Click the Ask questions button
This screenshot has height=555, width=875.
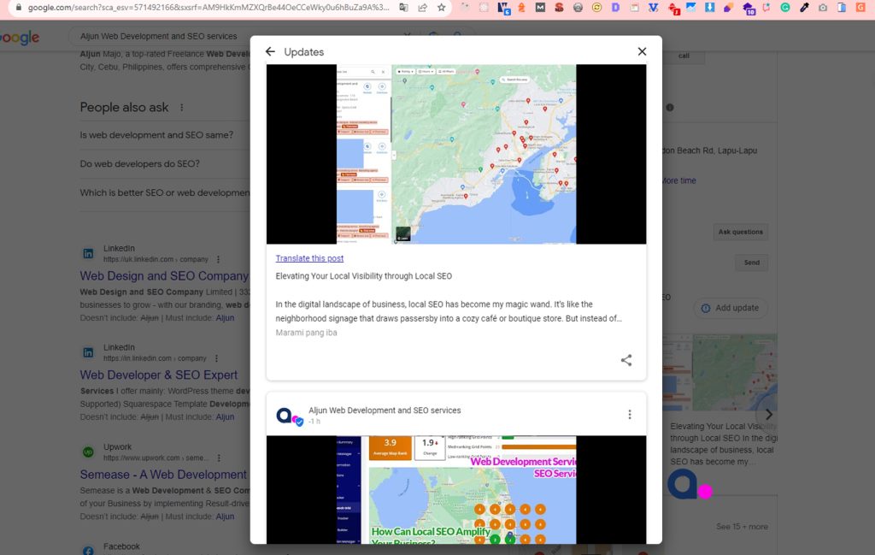pos(740,232)
